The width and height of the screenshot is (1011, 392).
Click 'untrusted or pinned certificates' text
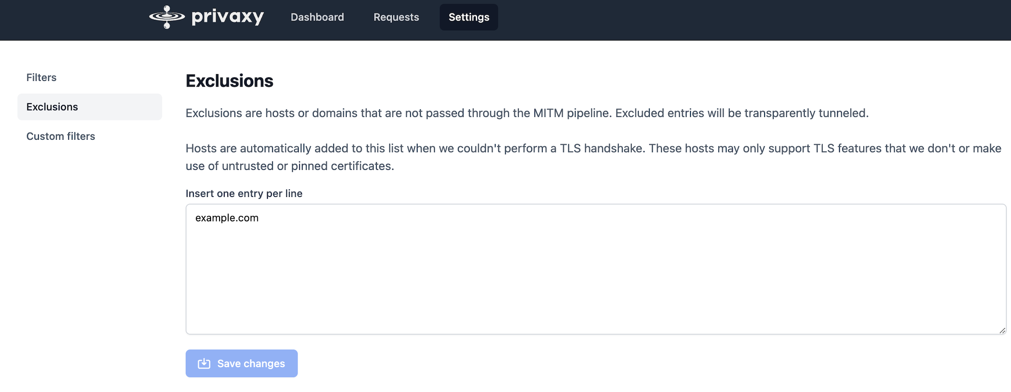[308, 166]
